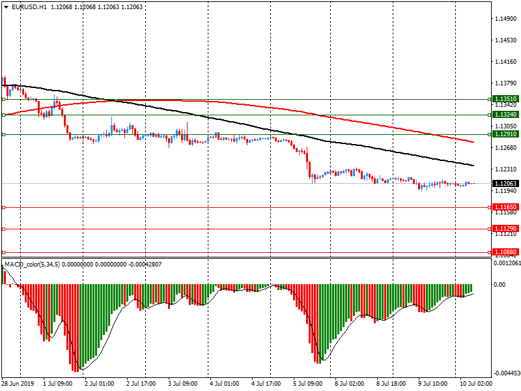Click the 2 Jul 17:00 time axis label

[x=141, y=383]
